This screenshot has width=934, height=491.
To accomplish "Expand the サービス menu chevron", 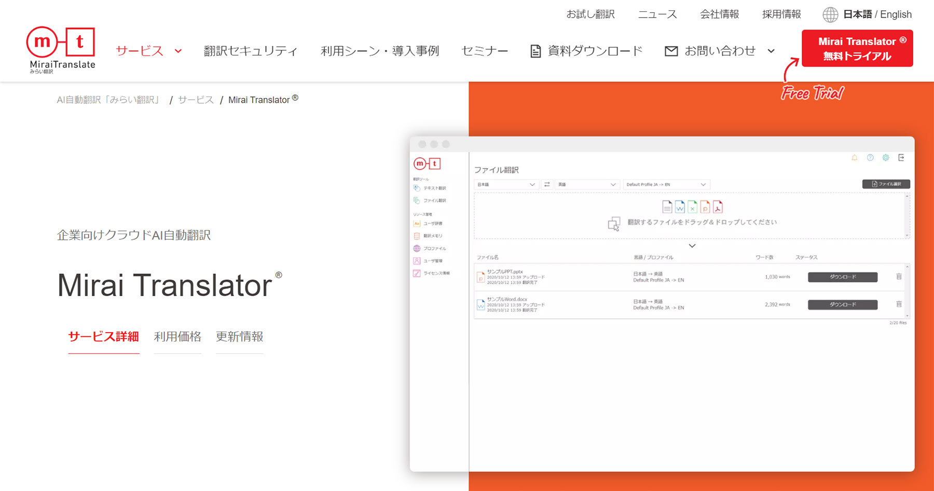I will pos(178,51).
